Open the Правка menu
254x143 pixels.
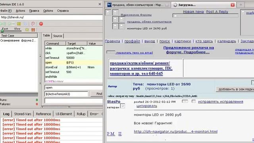pyautogui.click(x=34, y=11)
